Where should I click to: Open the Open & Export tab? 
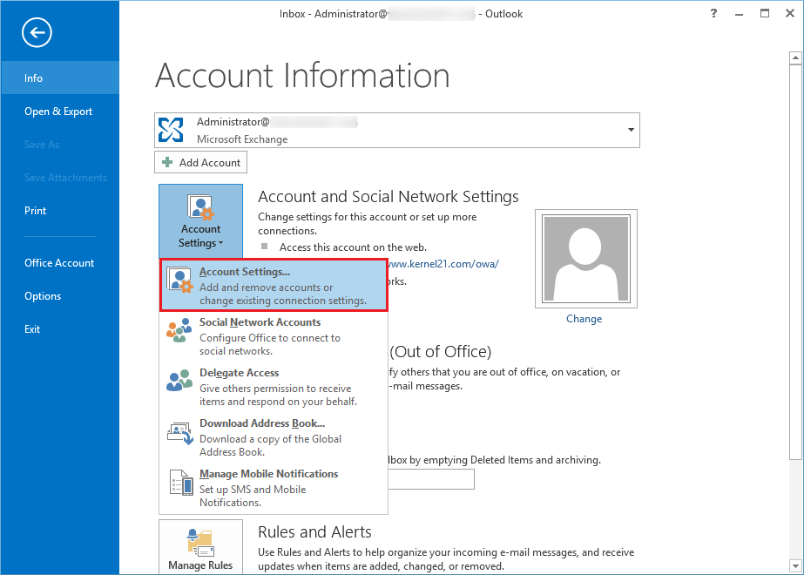58,112
